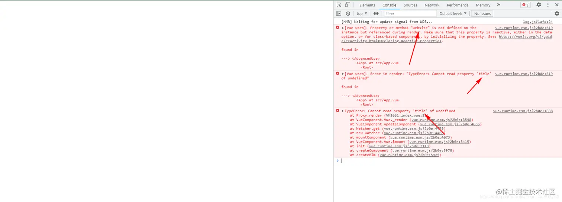
Task: Expand the "website" is not defined warning
Action: click(343, 28)
